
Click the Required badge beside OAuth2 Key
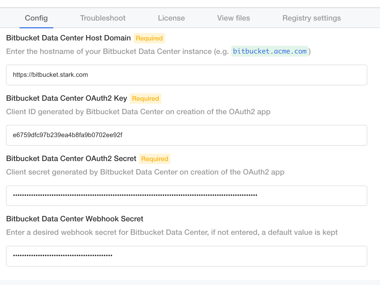(x=145, y=99)
